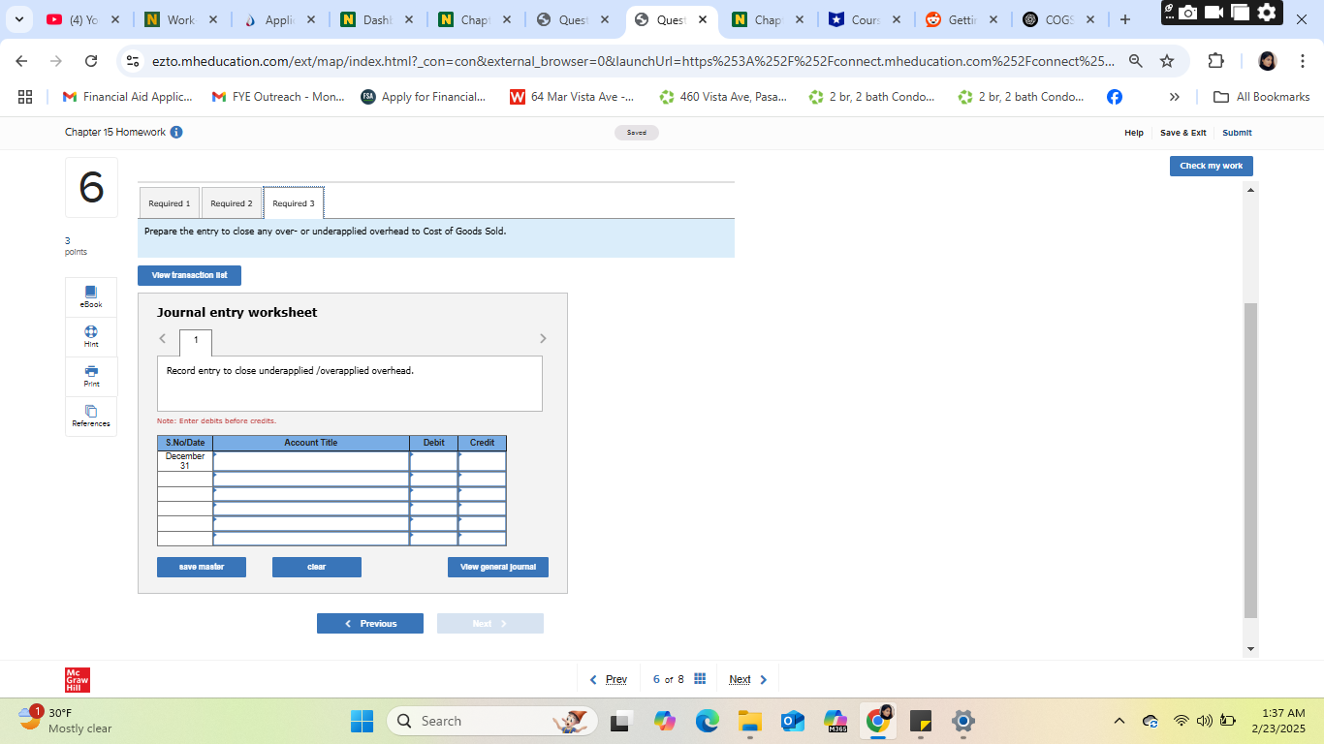Go back in browser history
The height and width of the screenshot is (744, 1324).
(22, 61)
